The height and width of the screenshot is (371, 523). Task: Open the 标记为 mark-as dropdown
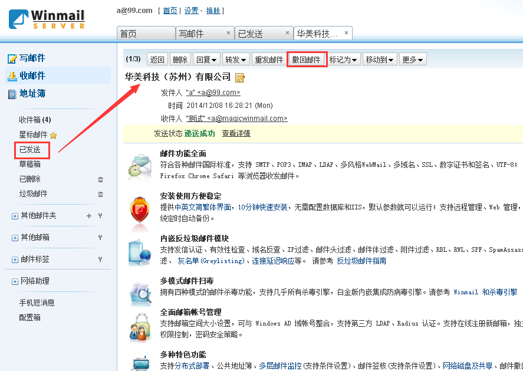pos(344,60)
